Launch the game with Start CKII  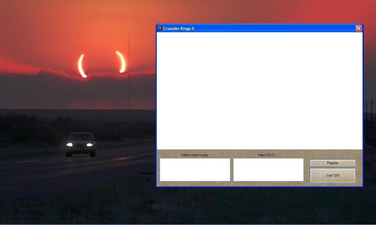333,175
